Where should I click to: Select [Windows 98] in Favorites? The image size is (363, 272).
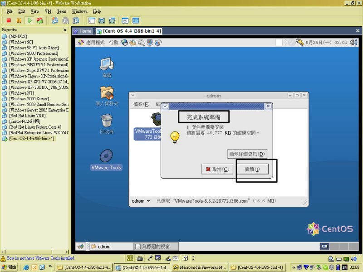point(21,42)
